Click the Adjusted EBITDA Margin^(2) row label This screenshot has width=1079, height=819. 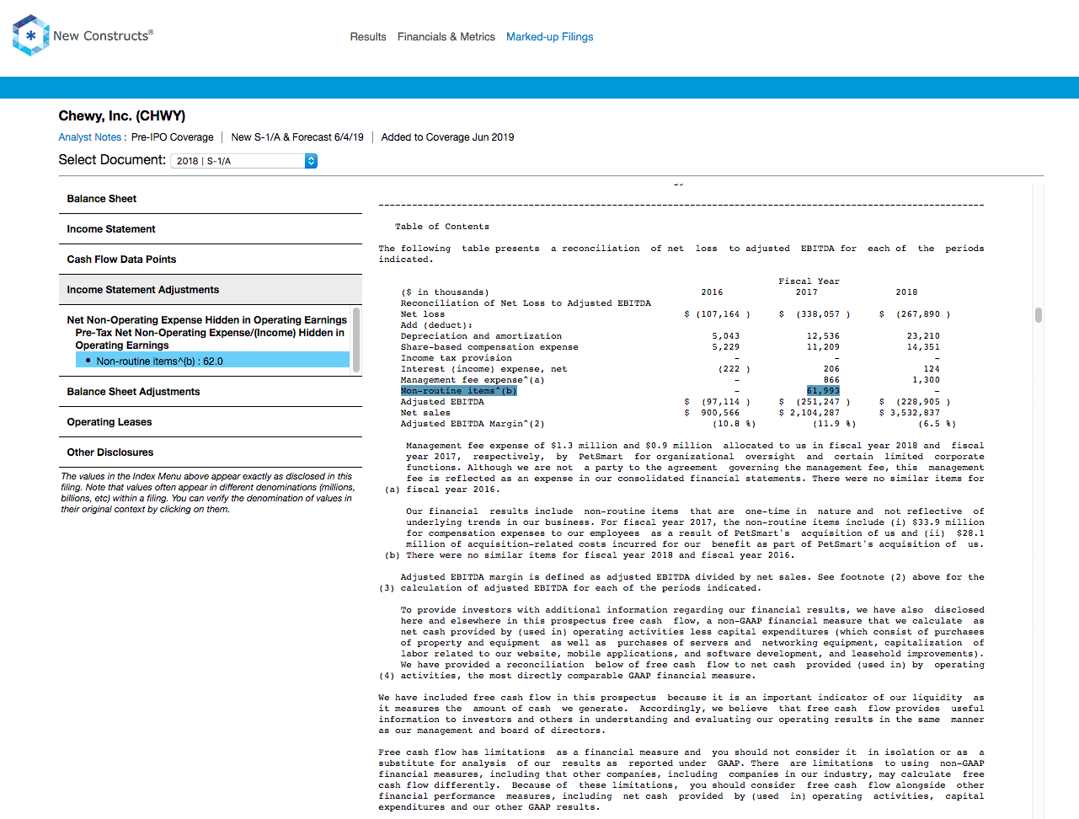(x=473, y=424)
